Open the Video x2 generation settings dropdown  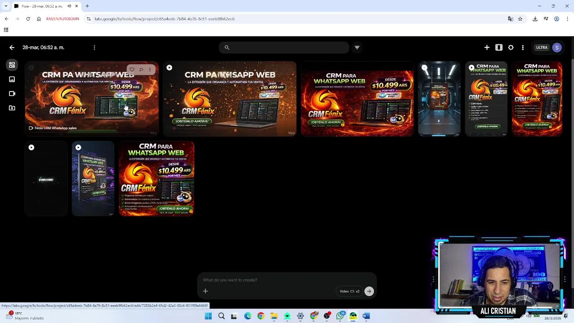349,291
